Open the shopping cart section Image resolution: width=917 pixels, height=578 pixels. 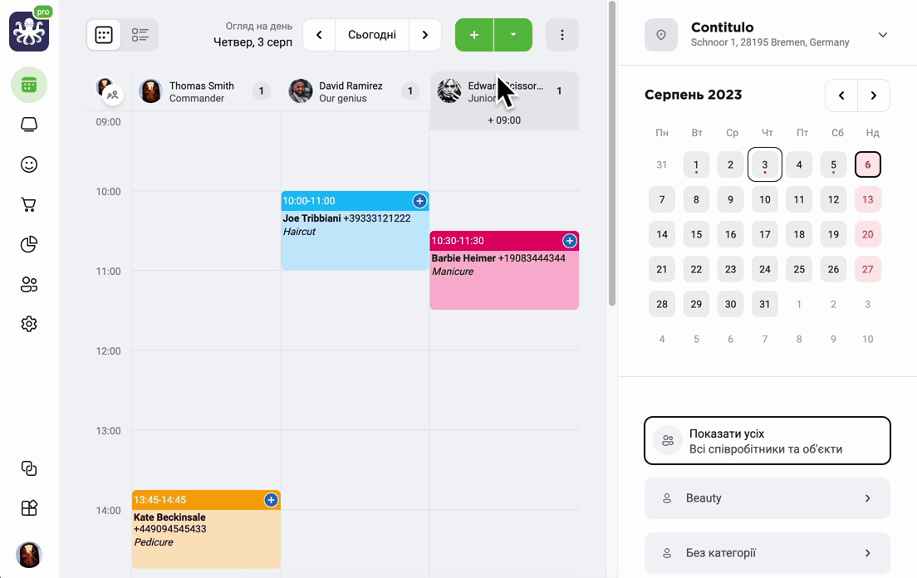(x=28, y=204)
